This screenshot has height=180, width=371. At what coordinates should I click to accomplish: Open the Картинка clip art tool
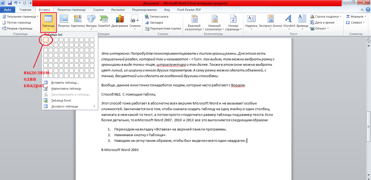[78, 21]
